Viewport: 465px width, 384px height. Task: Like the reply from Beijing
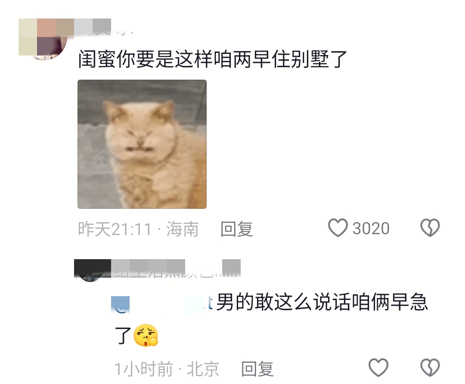point(378,367)
